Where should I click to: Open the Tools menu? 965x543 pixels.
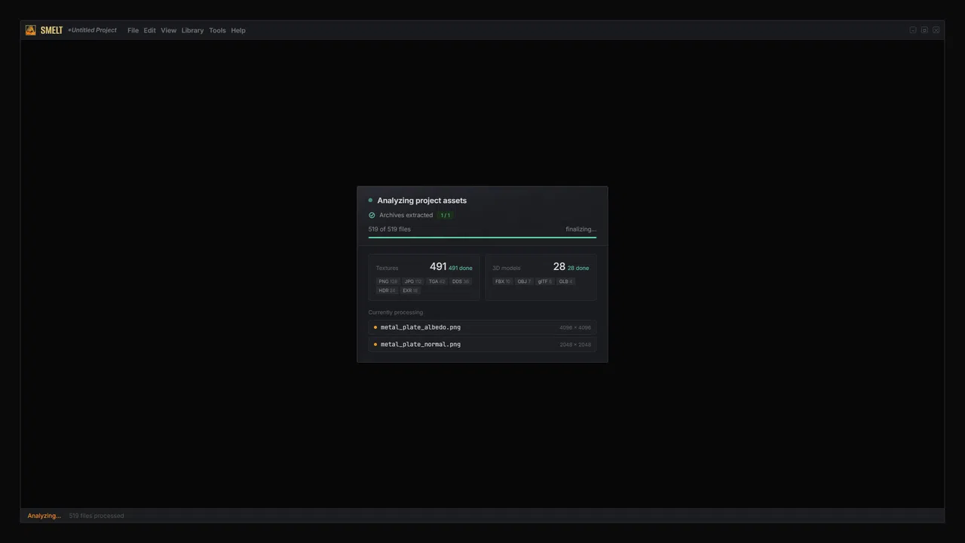[217, 30]
